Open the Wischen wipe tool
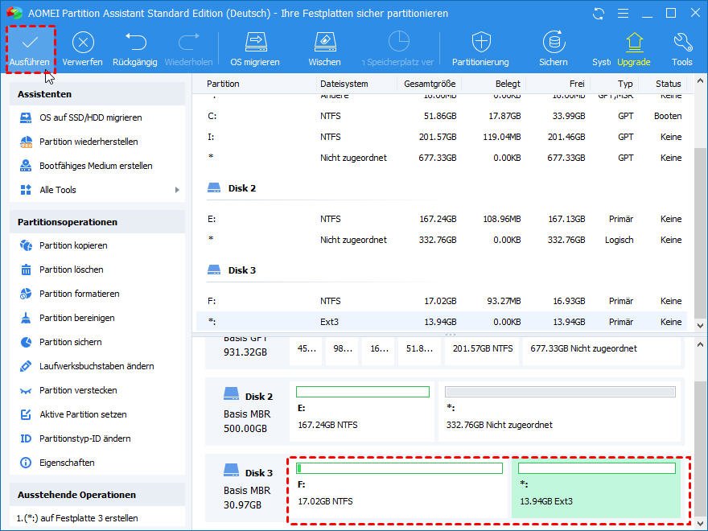This screenshot has width=708, height=531. (x=325, y=49)
